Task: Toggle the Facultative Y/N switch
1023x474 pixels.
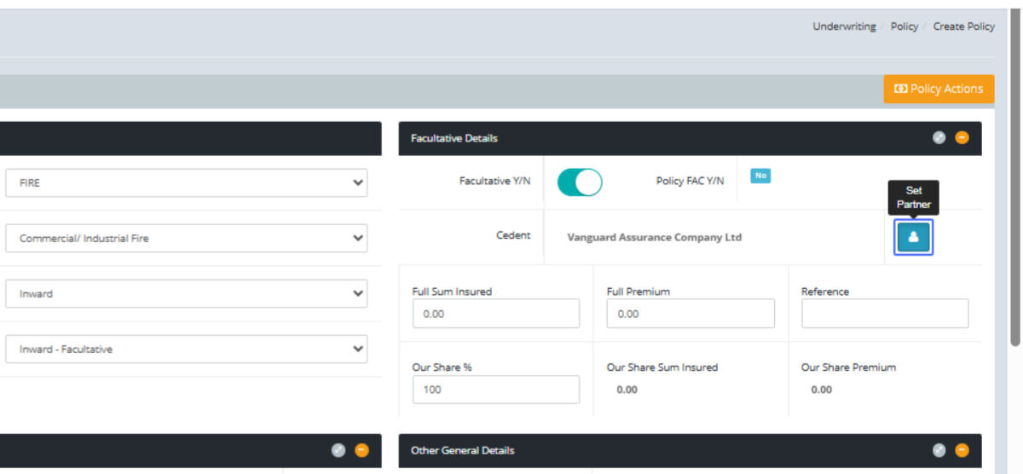Action: coord(580,182)
